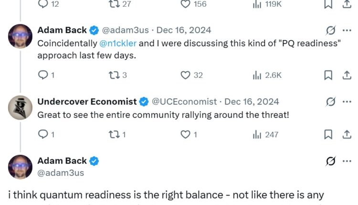Repost Undercover Economist's tweet
Image resolution: width=358 pixels, height=205 pixels.
tap(113, 134)
